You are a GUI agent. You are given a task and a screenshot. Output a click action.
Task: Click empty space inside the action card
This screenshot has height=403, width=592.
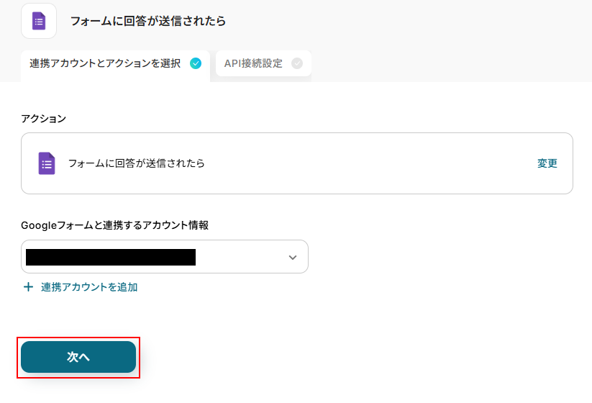(370, 163)
